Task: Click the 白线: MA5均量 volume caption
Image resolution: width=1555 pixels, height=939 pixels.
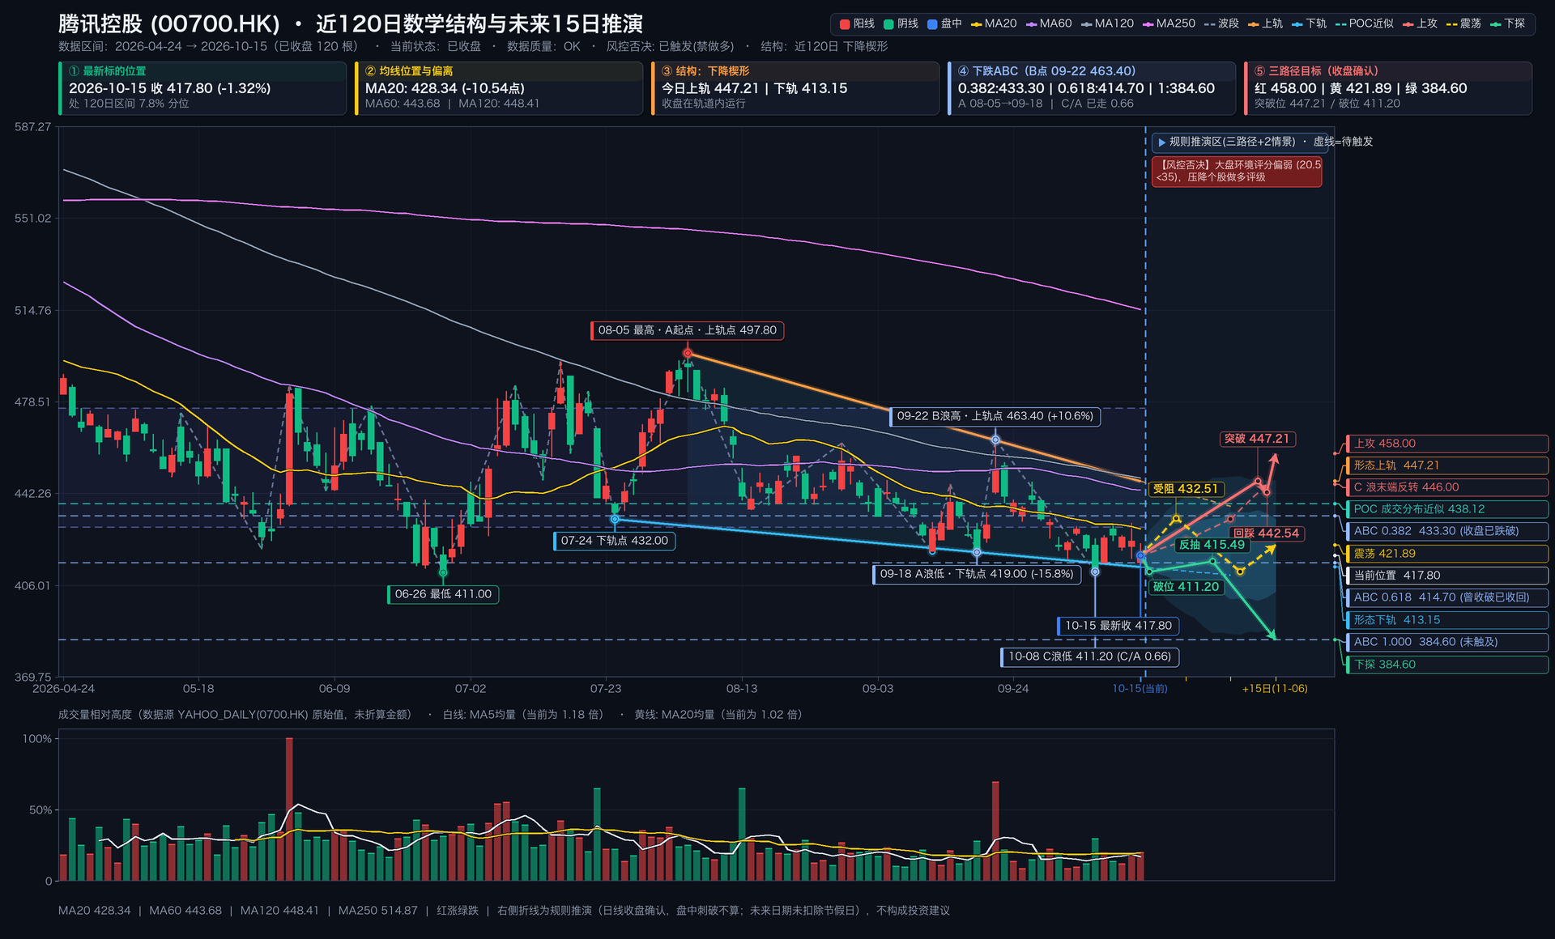Action: [x=523, y=715]
